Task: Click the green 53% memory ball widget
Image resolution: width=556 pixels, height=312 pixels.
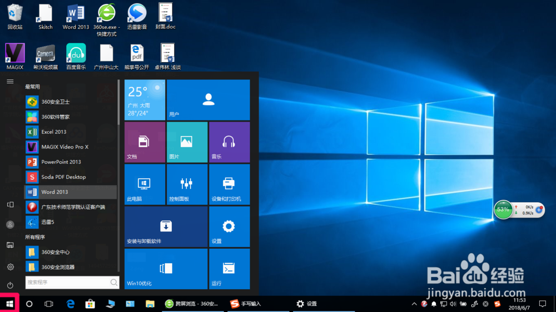Action: [x=503, y=209]
